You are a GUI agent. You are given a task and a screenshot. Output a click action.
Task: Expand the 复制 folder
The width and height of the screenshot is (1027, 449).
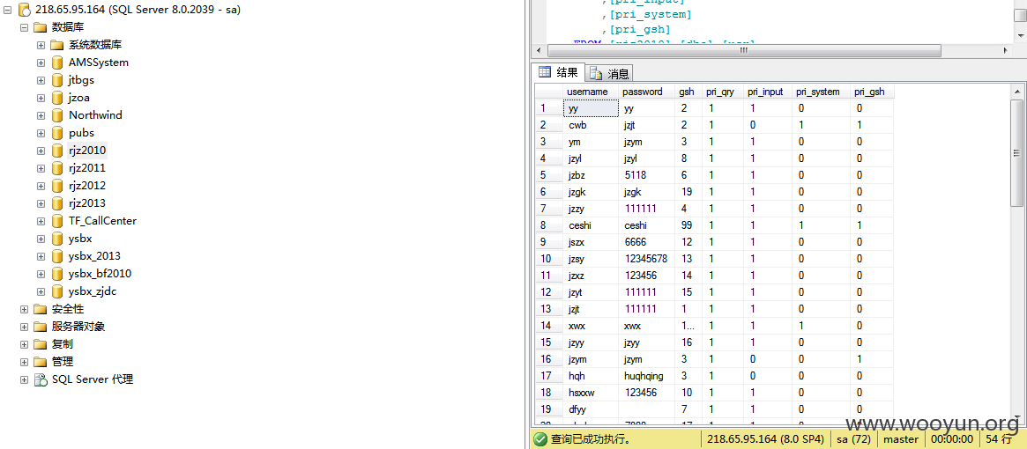[24, 344]
